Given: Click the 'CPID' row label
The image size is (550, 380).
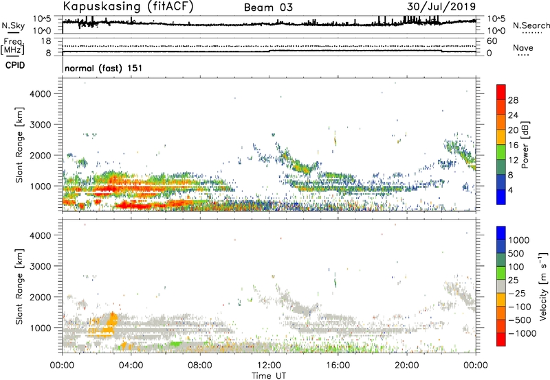Looking at the screenshot, I should click(15, 65).
